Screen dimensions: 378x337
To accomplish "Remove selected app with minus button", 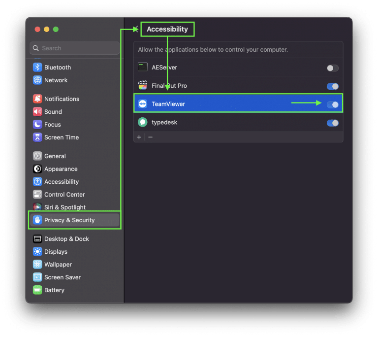I will click(x=151, y=137).
